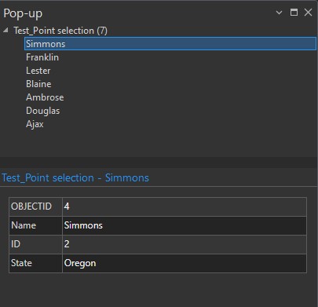Select Franklin in the feature list
This screenshot has width=318, height=307.
42,57
